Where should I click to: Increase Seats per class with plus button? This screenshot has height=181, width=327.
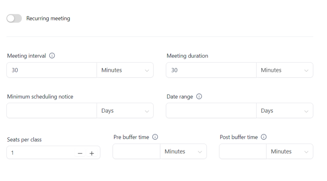coord(92,153)
